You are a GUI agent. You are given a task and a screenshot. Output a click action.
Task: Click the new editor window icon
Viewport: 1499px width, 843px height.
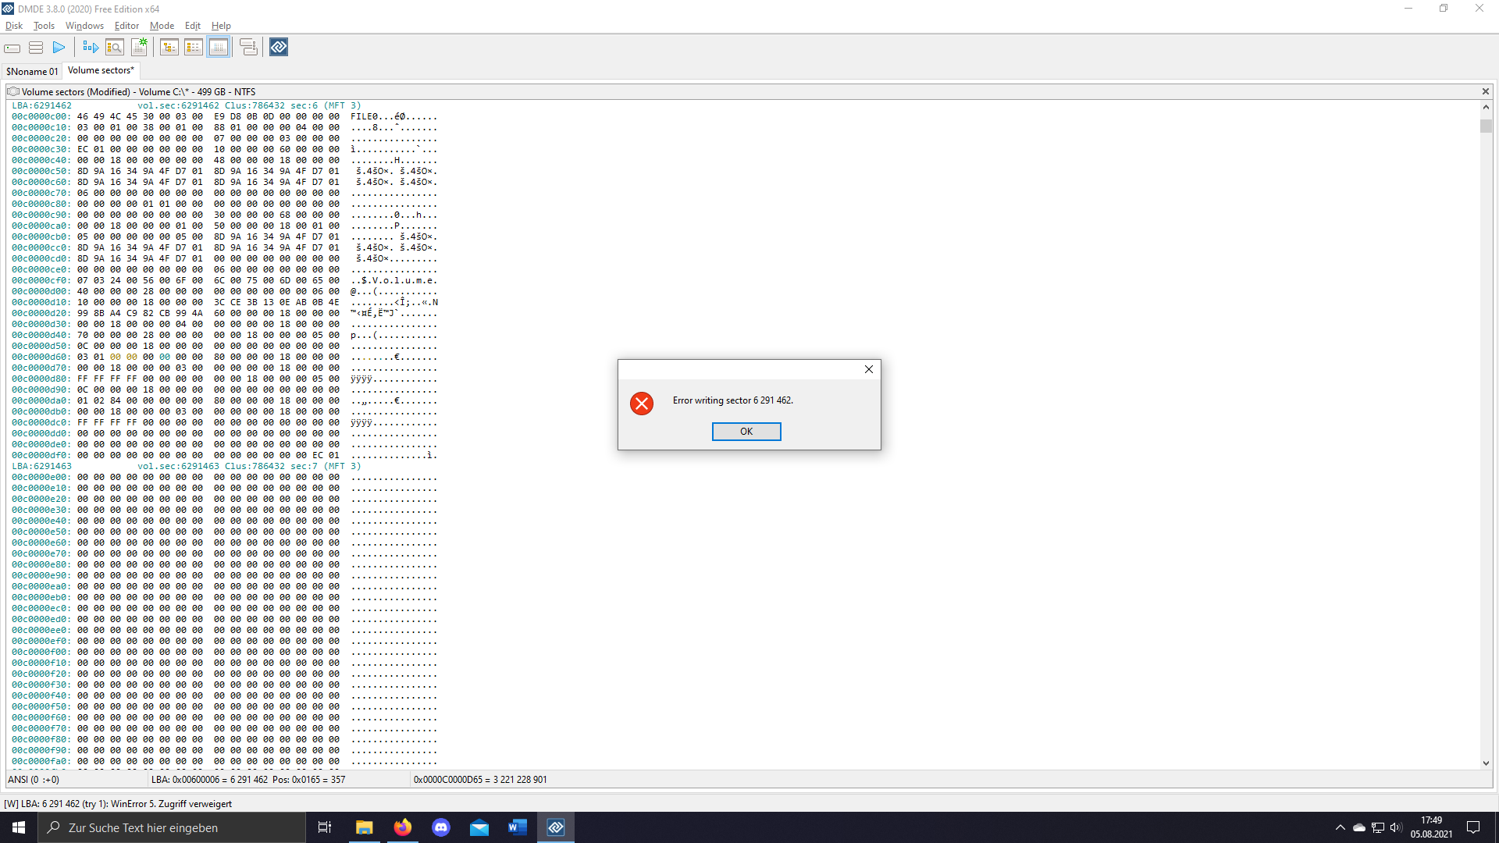[x=139, y=48]
